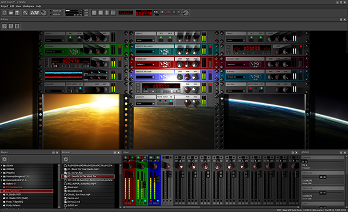Click the new project icon in toolbar
Screen dimensions: 348x212
[x=4, y=13]
